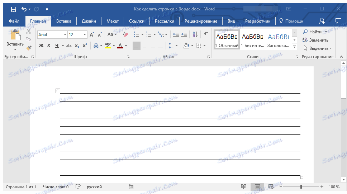Screen dimensions: 347x194
Task: Align text to the left
Action: (137, 46)
